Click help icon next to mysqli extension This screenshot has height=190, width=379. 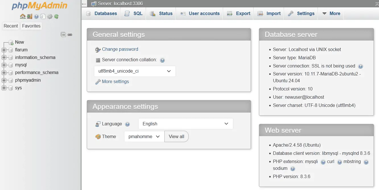[323, 162]
